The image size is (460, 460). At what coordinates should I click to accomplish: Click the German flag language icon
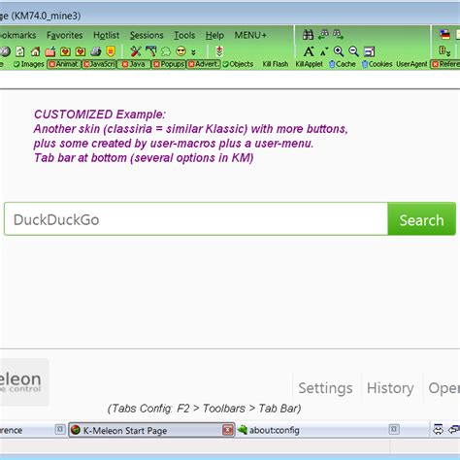click(x=445, y=34)
